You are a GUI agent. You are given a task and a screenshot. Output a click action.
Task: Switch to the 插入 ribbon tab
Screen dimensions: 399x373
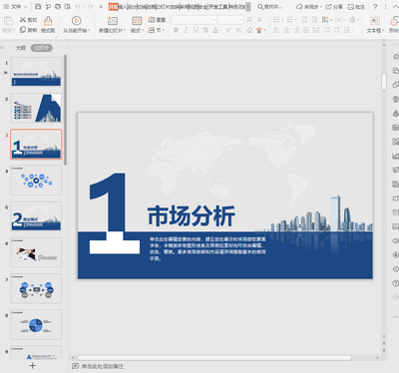pos(123,7)
